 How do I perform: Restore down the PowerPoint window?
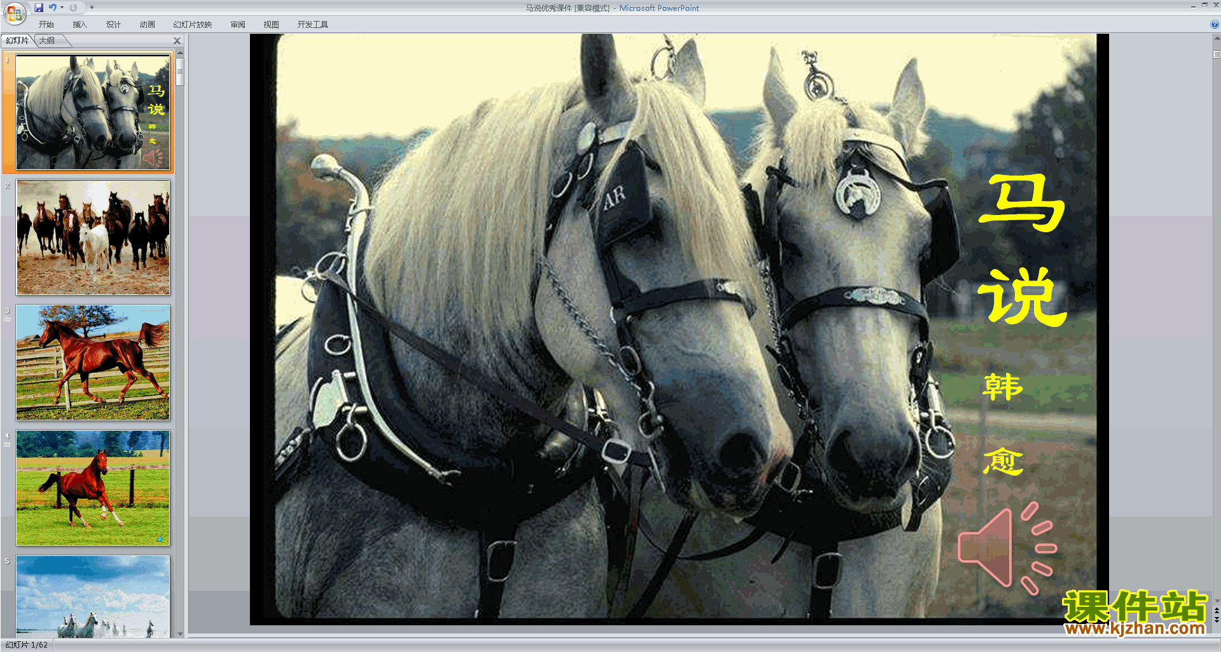(1204, 5)
